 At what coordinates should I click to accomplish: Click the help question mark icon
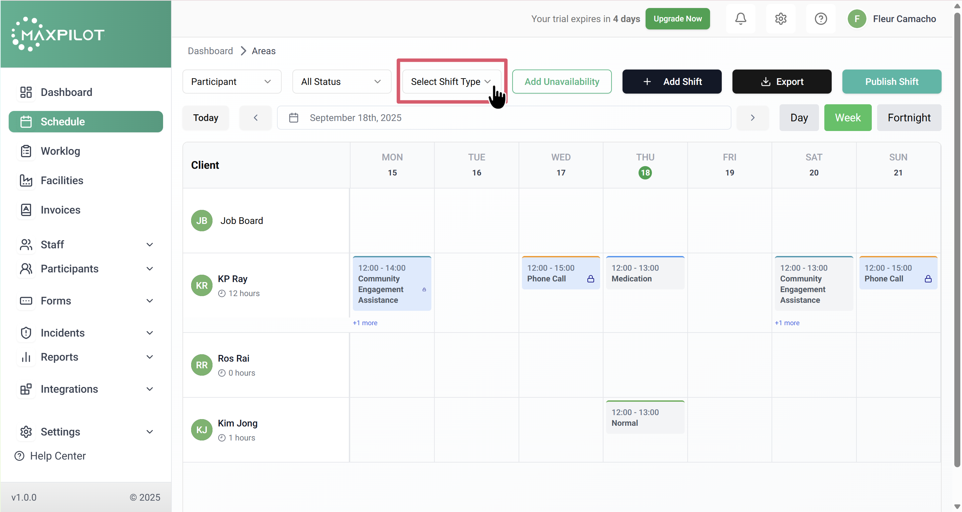(820, 19)
